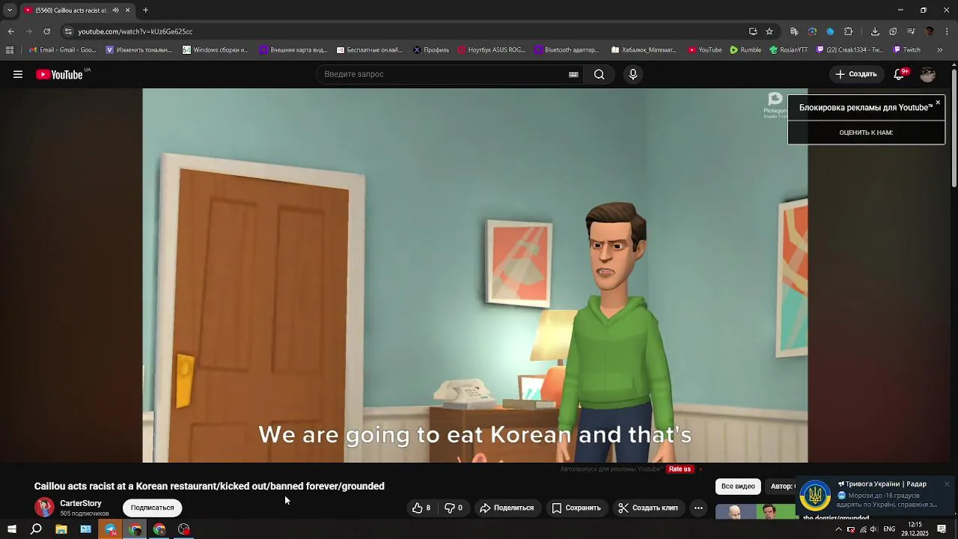Viewport: 958px width, 539px height.
Task: Start voice search with the microphone
Action: (x=633, y=74)
